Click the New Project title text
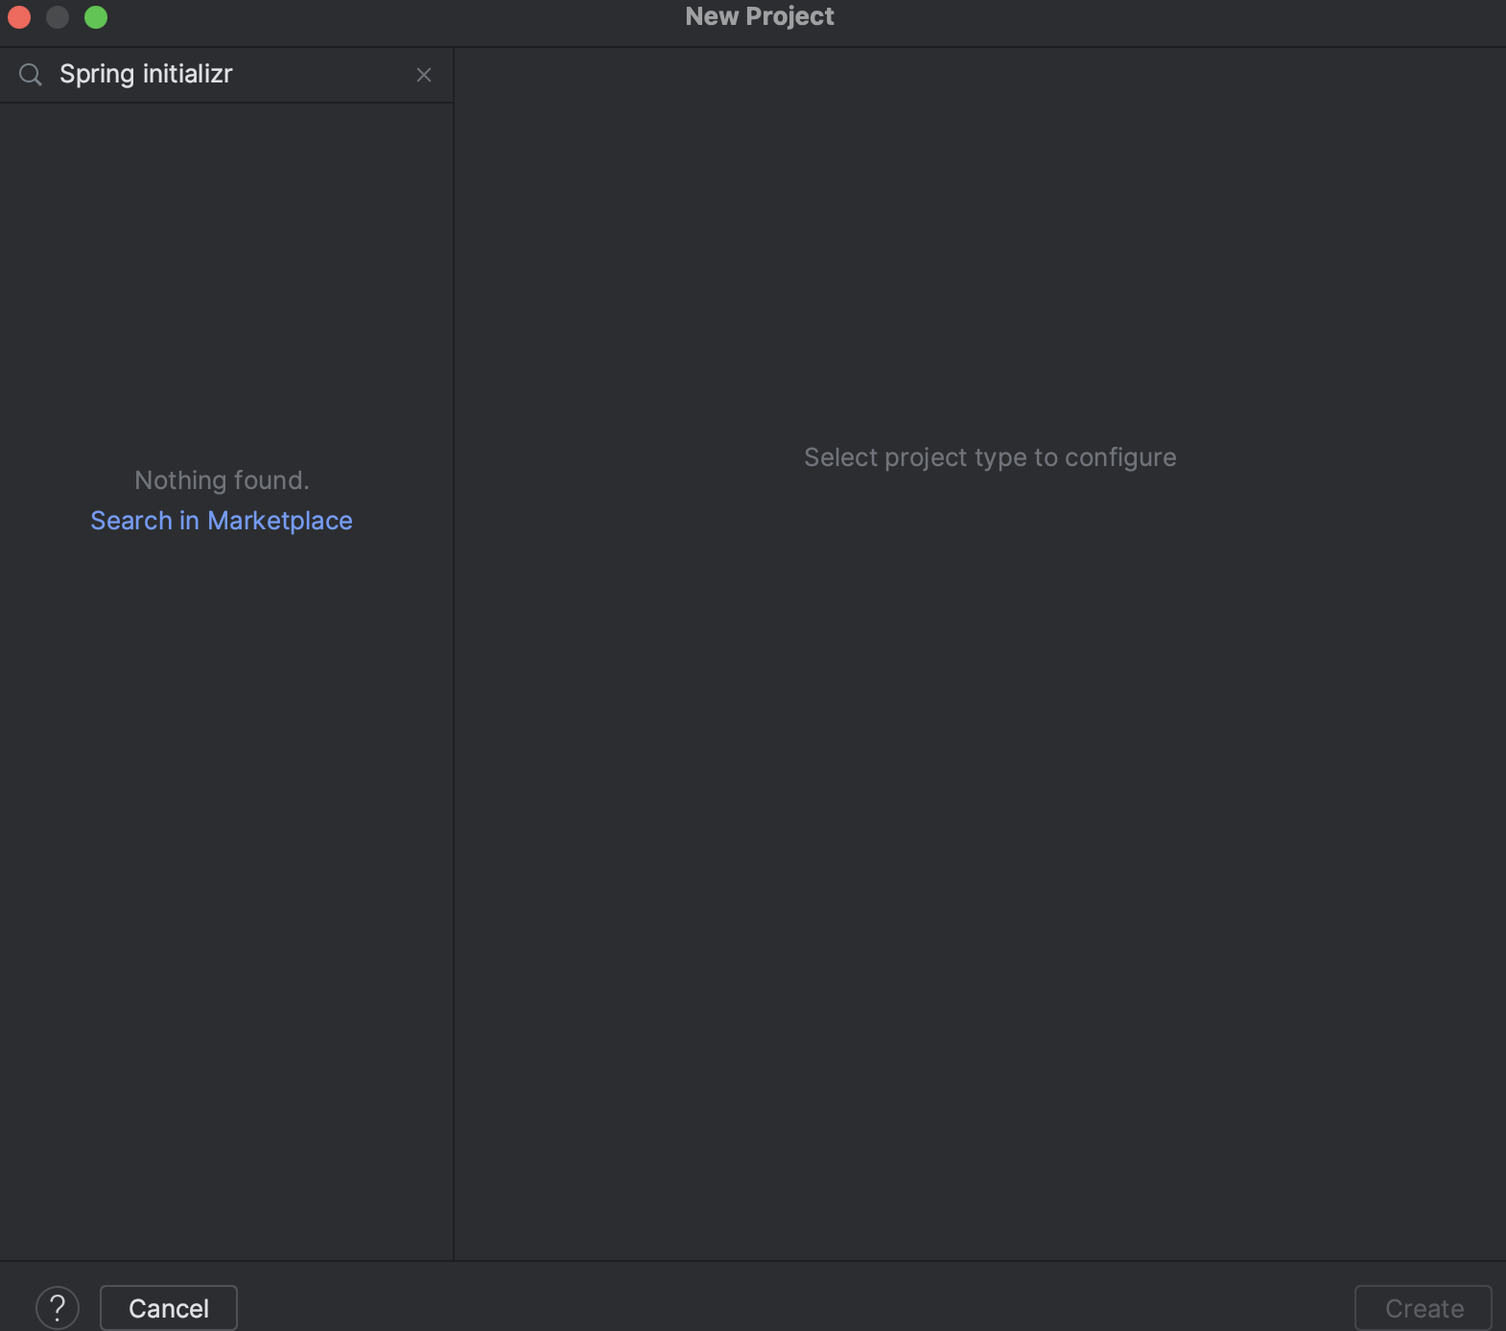The height and width of the screenshot is (1331, 1506). (x=760, y=16)
